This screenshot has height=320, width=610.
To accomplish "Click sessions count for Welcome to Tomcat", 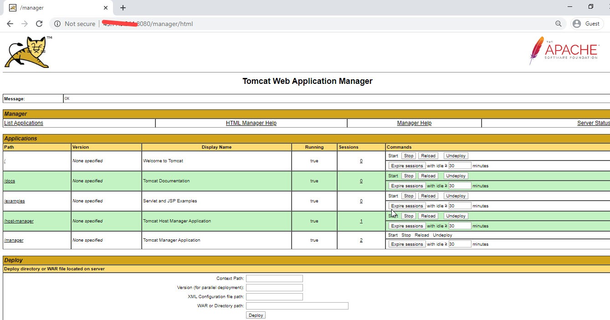I will [x=361, y=161].
